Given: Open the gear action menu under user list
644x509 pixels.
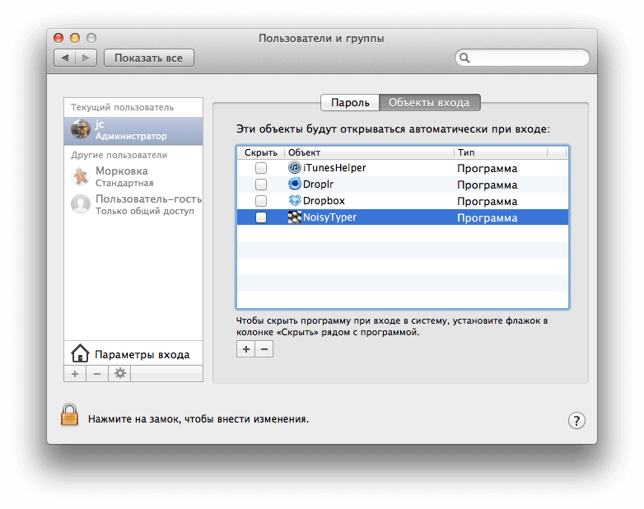Looking at the screenshot, I should [119, 373].
